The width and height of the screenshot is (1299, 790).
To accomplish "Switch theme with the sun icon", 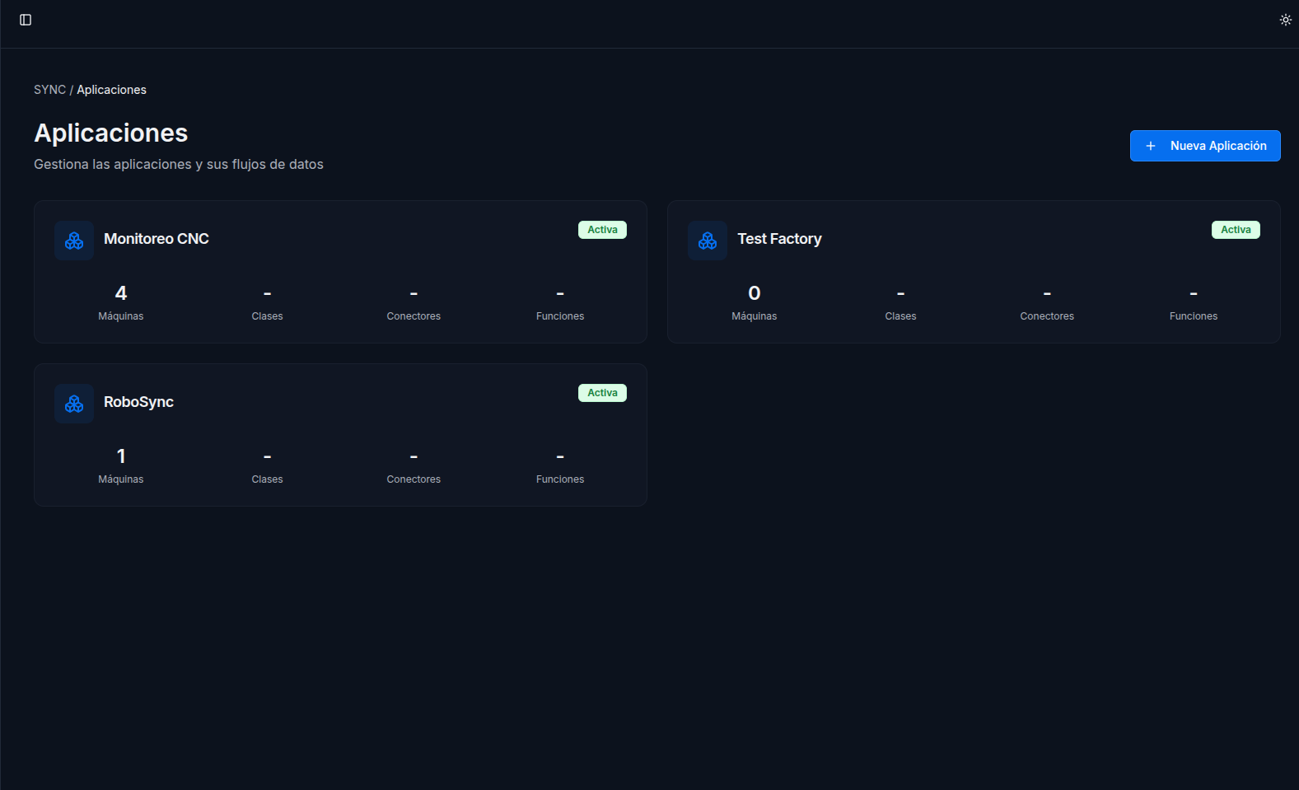I will [x=1285, y=20].
